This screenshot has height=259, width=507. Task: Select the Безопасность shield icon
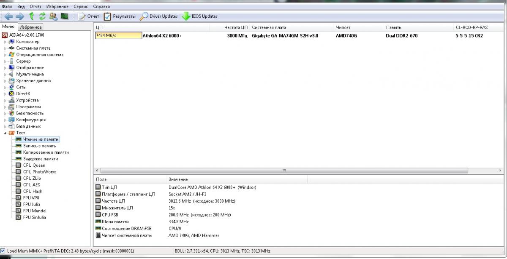click(x=11, y=113)
